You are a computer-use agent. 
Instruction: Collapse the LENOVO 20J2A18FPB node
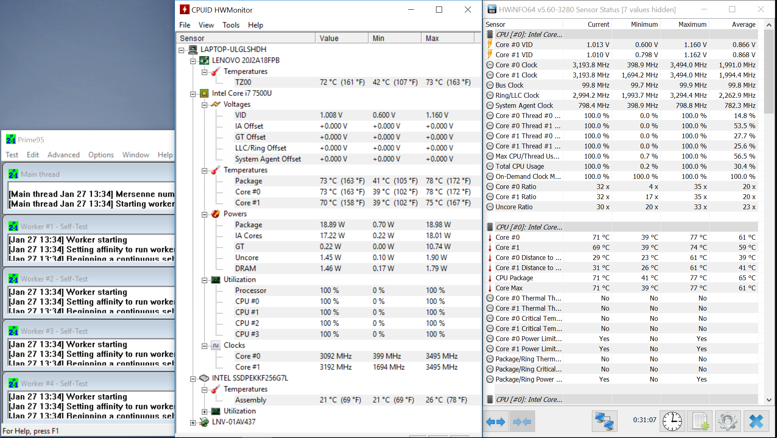193,61
